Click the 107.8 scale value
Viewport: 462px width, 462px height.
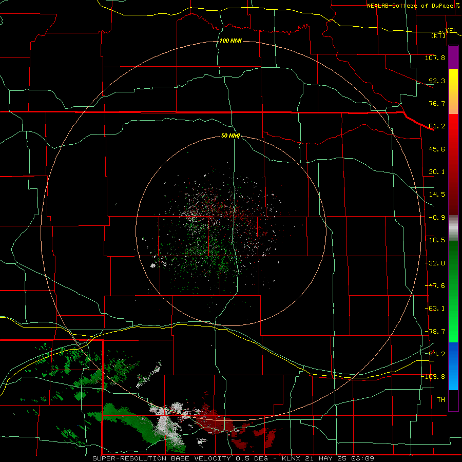pyautogui.click(x=435, y=57)
